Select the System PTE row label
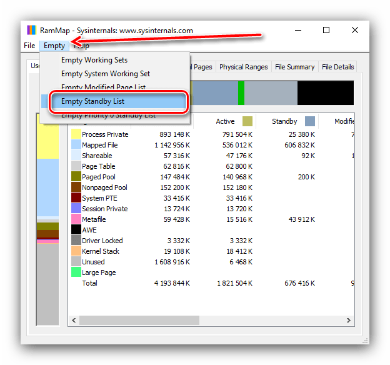Viewport: 390px width, 365px height. tap(99, 198)
